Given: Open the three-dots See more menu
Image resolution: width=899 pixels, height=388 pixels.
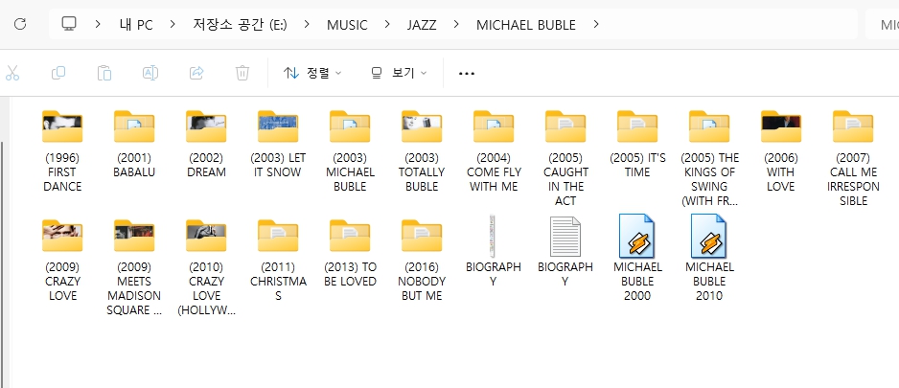Looking at the screenshot, I should [x=467, y=74].
